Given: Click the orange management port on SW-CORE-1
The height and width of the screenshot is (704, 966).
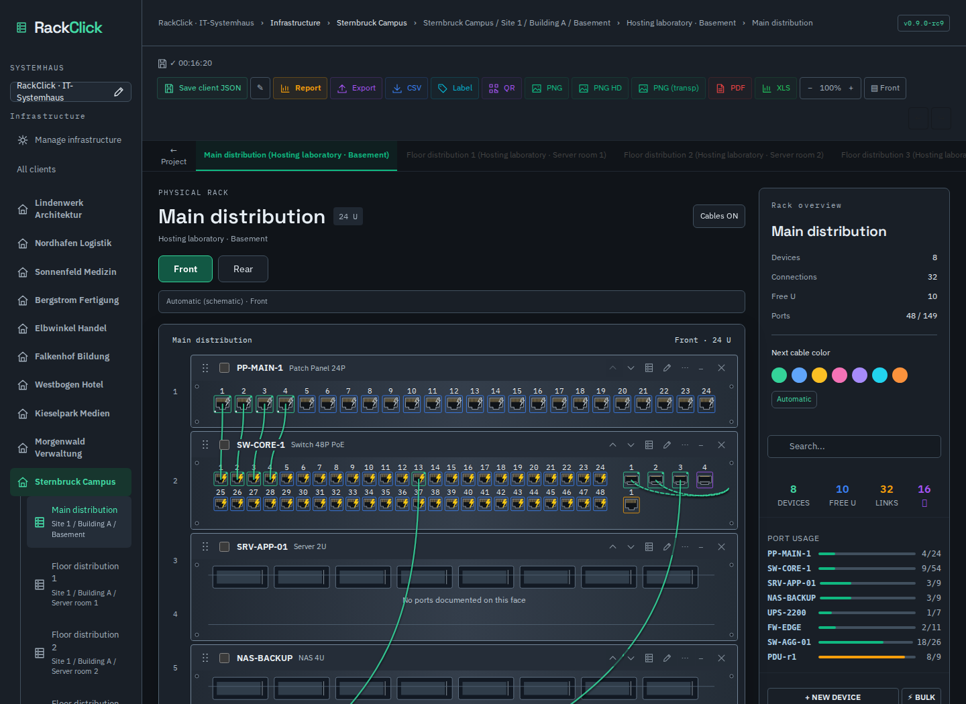Looking at the screenshot, I should pos(631,504).
